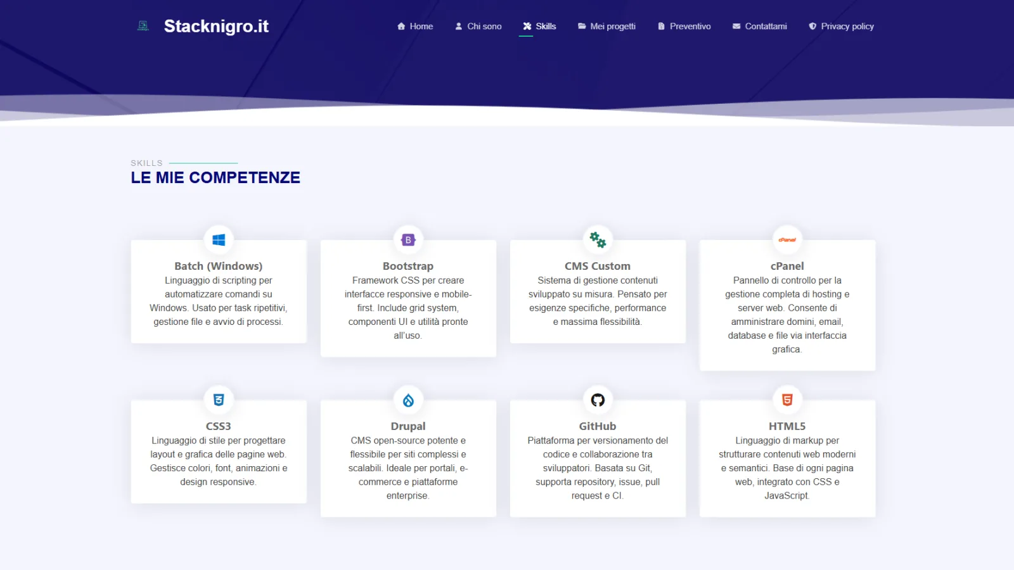Click the Windows logo icon on Batch card
This screenshot has width=1014, height=570.
click(219, 240)
